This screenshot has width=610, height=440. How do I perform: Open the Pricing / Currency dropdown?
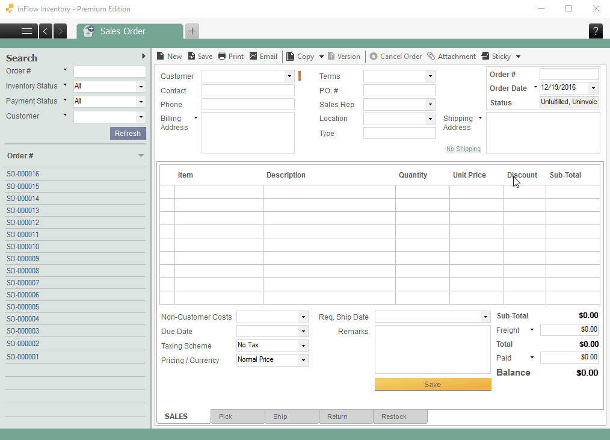point(303,360)
